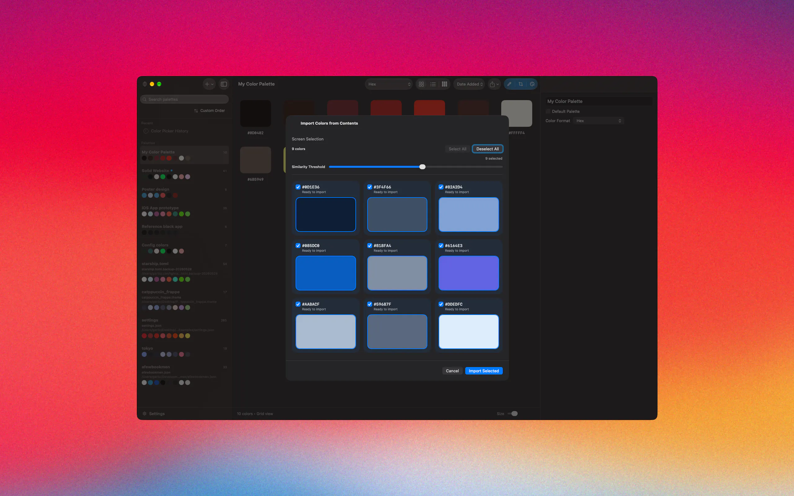This screenshot has width=794, height=496.
Task: Click the clock icon beside Color Picker History
Action: coord(146,131)
